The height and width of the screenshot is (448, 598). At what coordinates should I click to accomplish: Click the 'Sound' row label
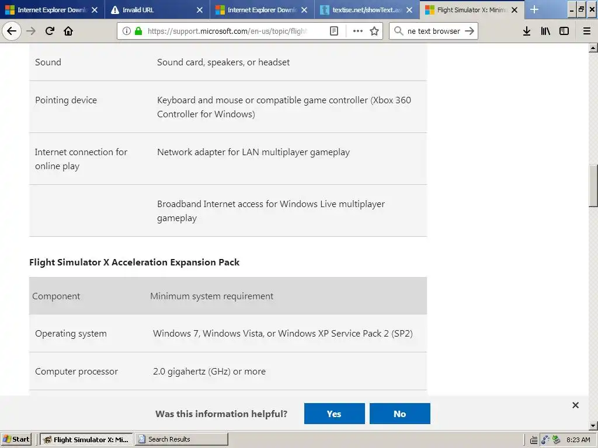(48, 62)
